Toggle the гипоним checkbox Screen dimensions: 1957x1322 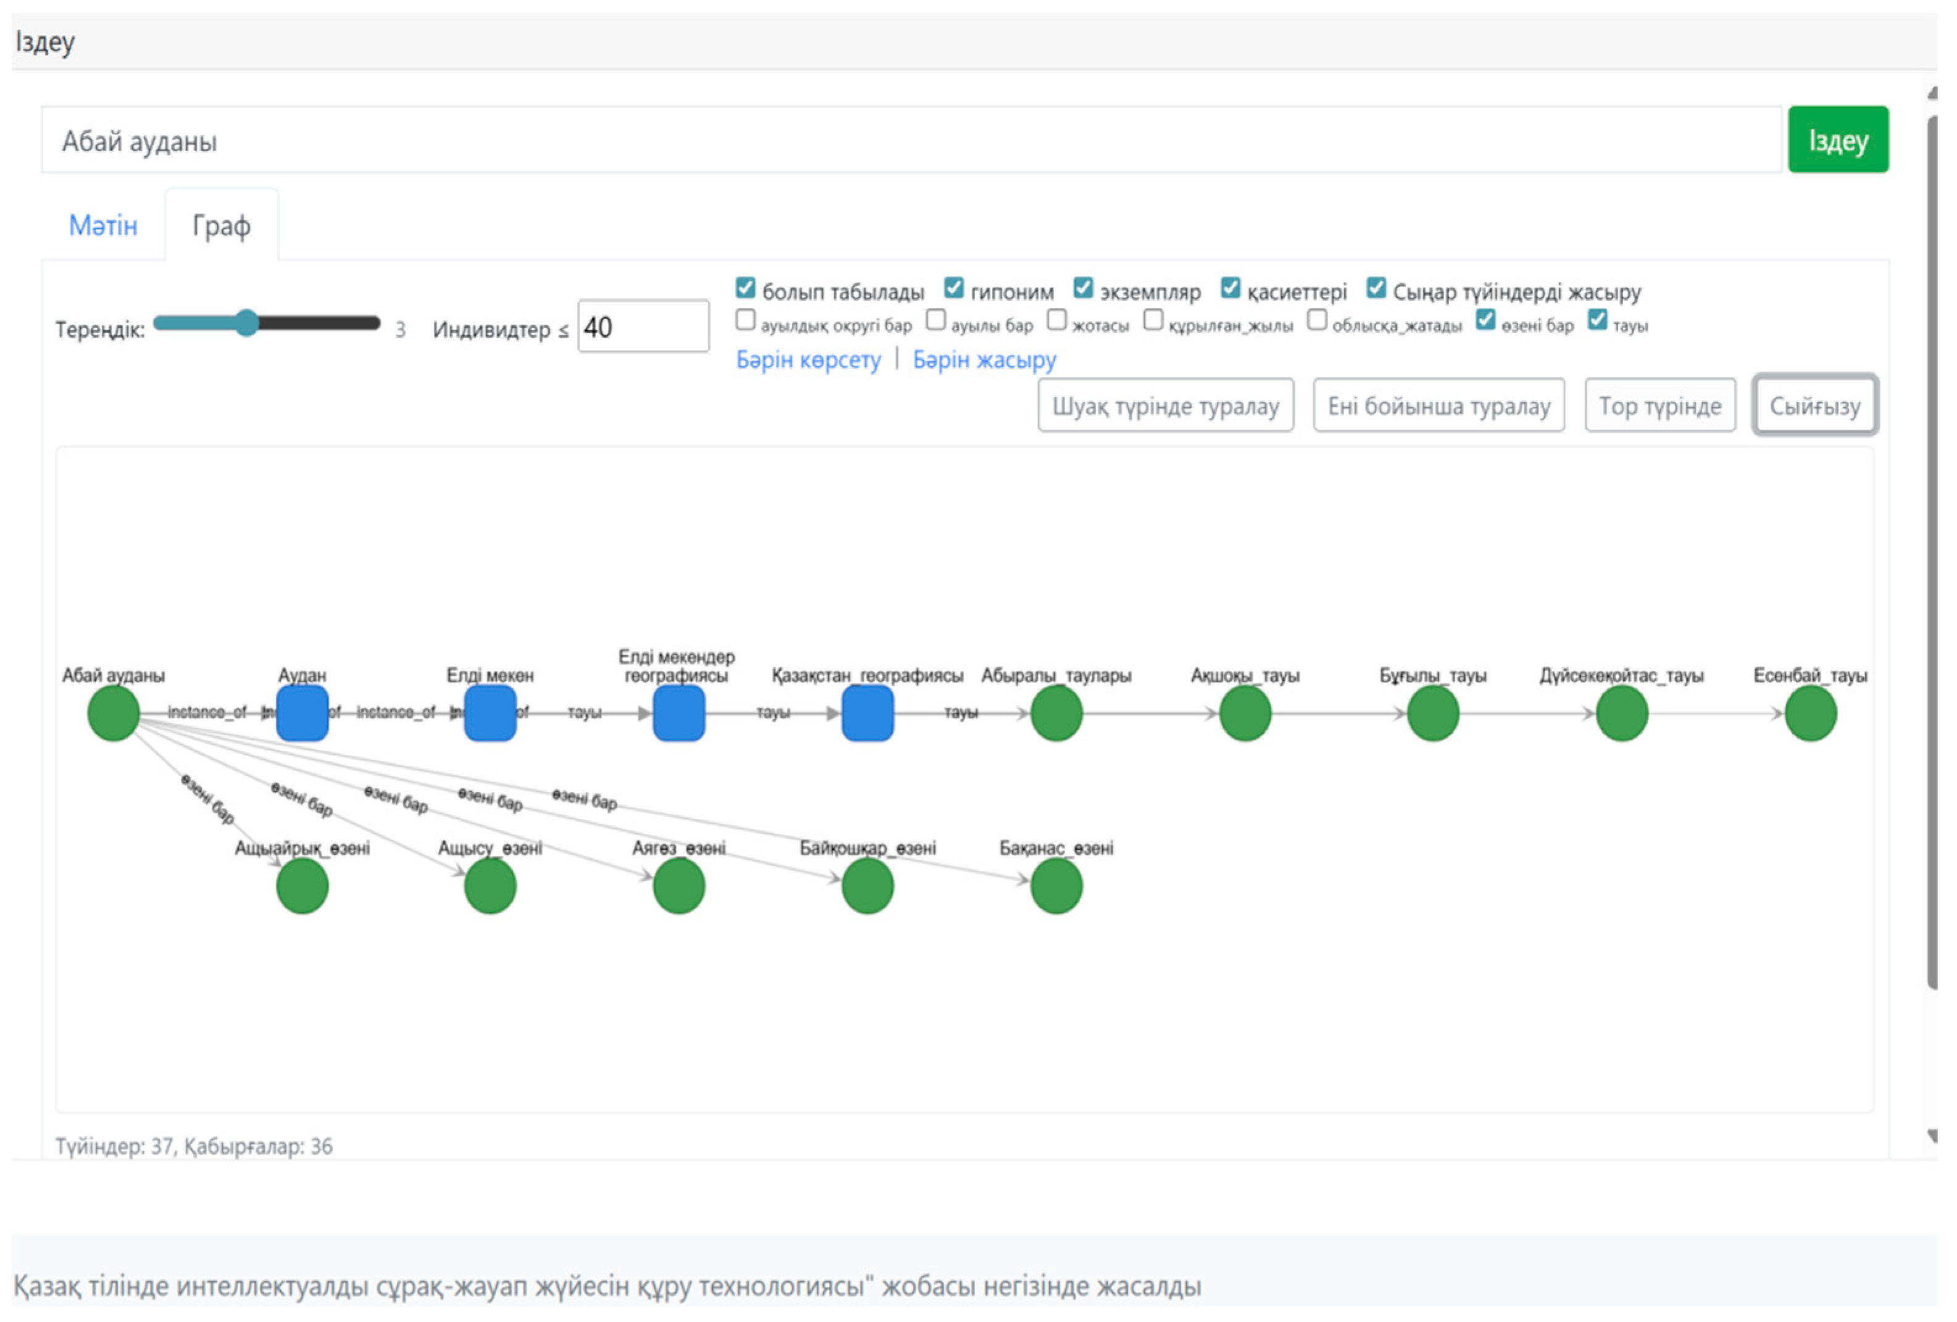[954, 289]
